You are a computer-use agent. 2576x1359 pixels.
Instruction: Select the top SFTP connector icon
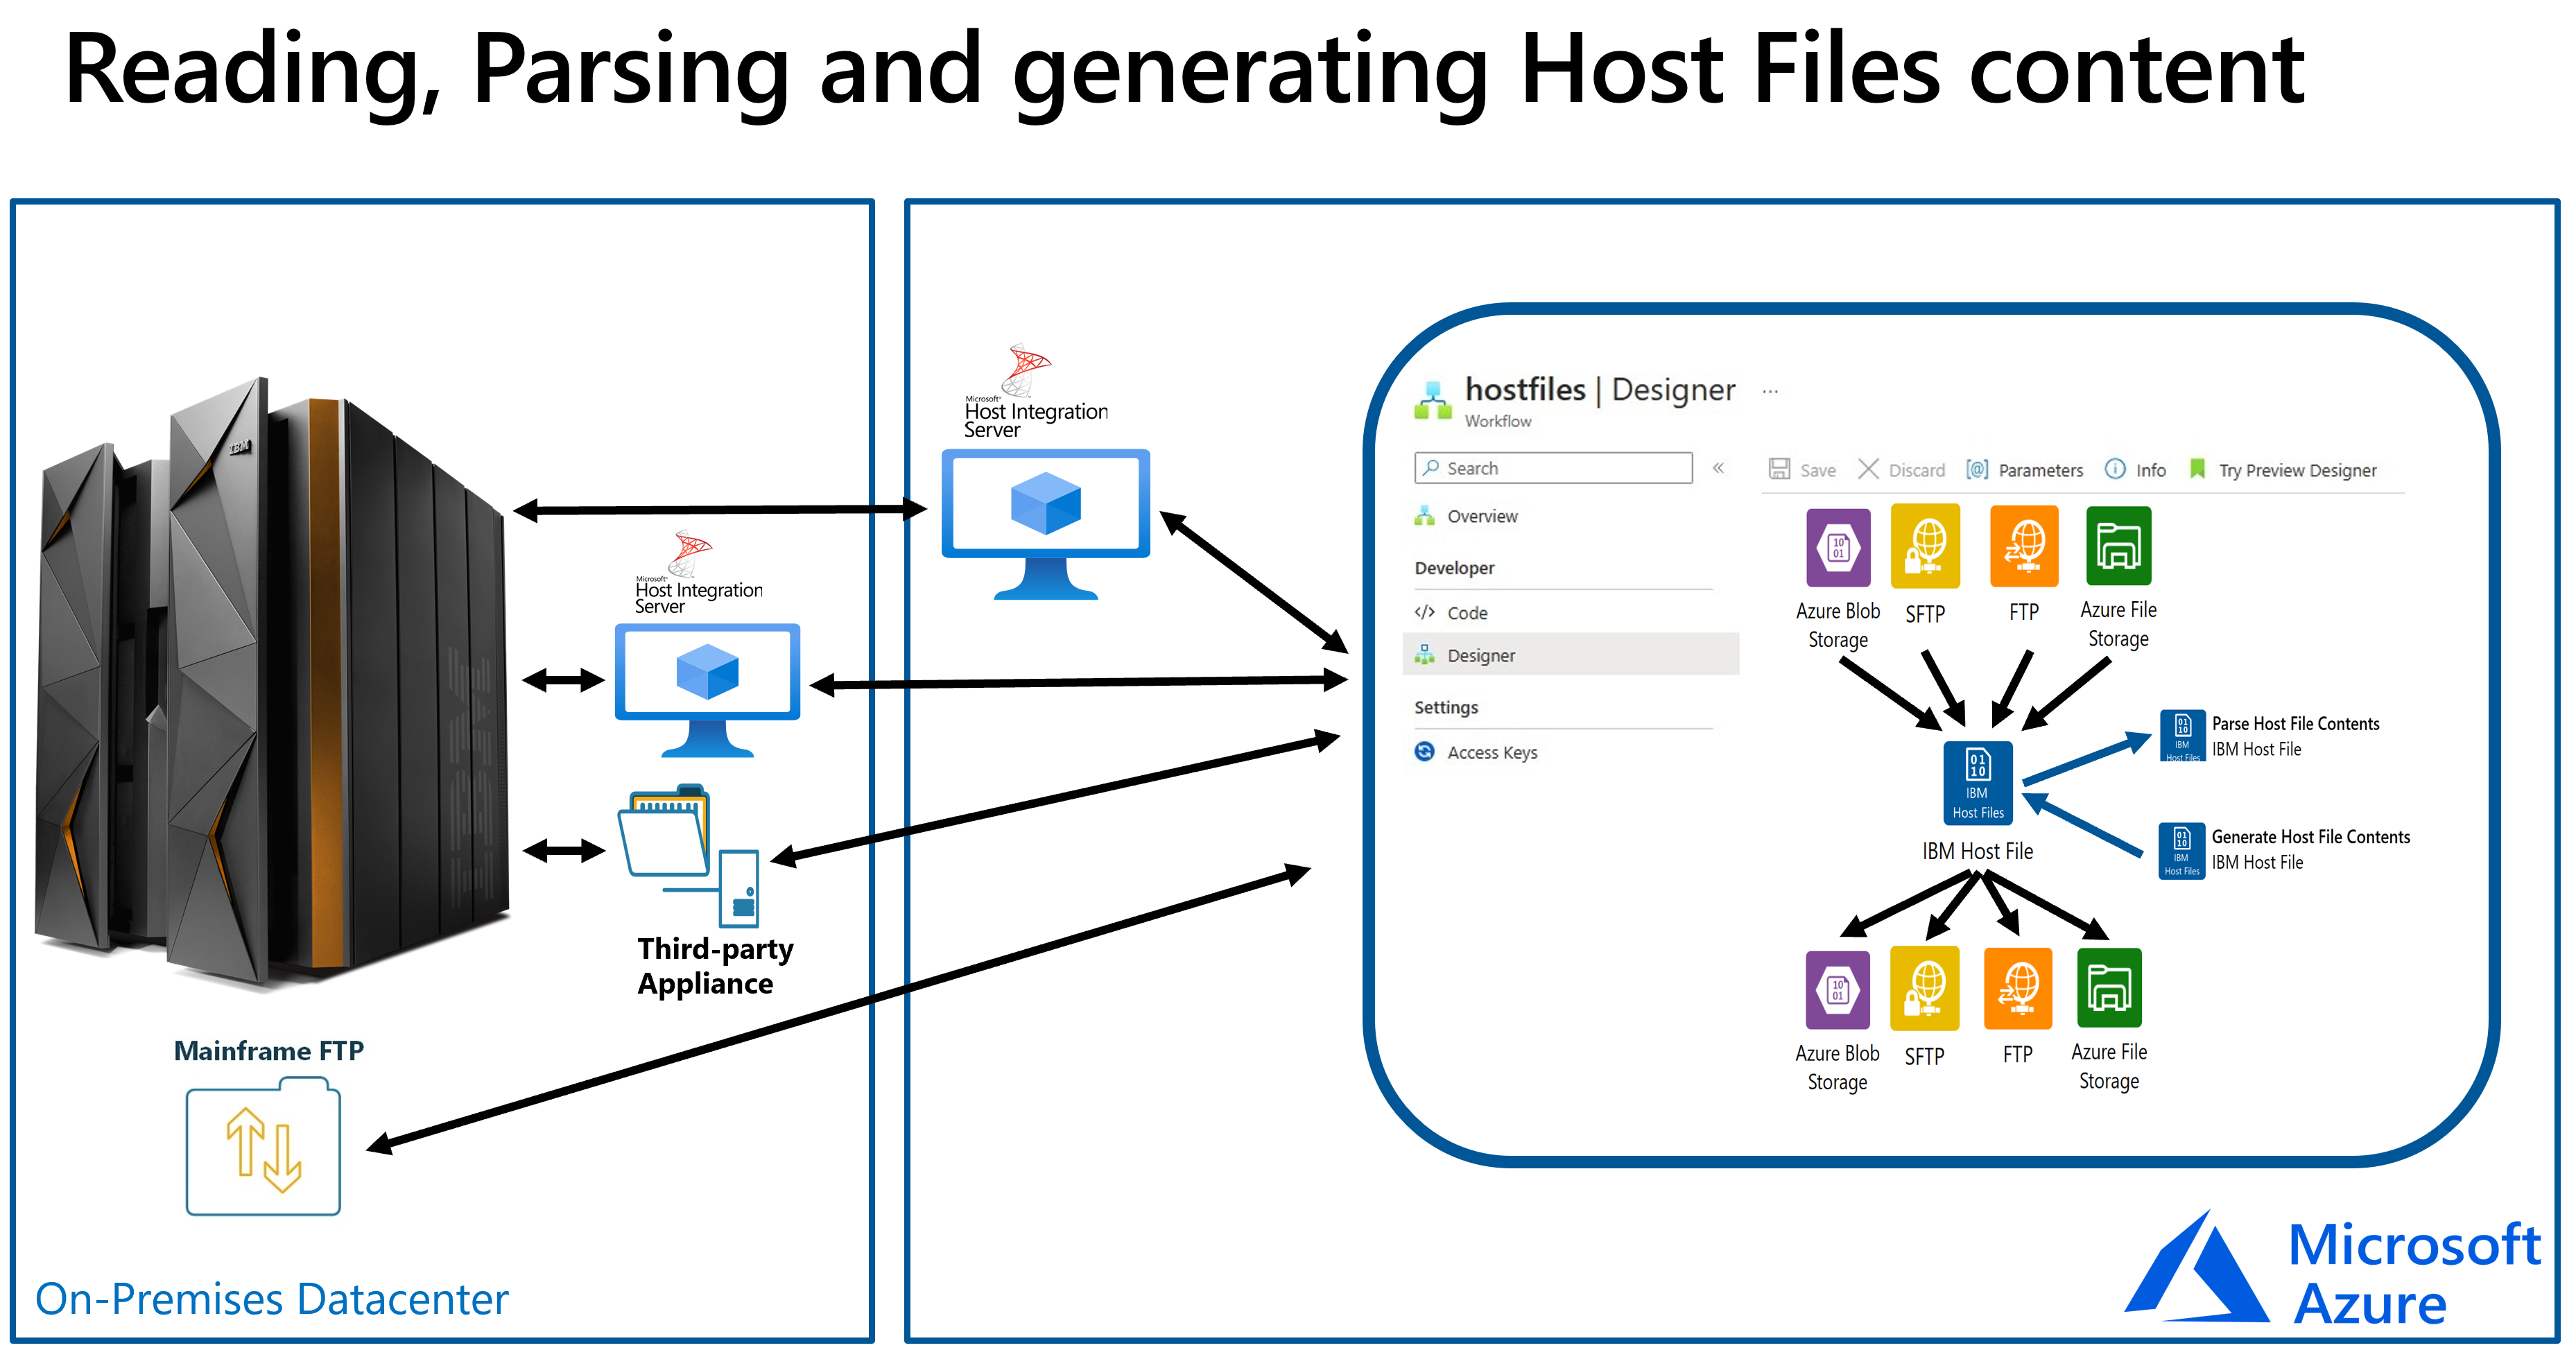pyautogui.click(x=1925, y=546)
